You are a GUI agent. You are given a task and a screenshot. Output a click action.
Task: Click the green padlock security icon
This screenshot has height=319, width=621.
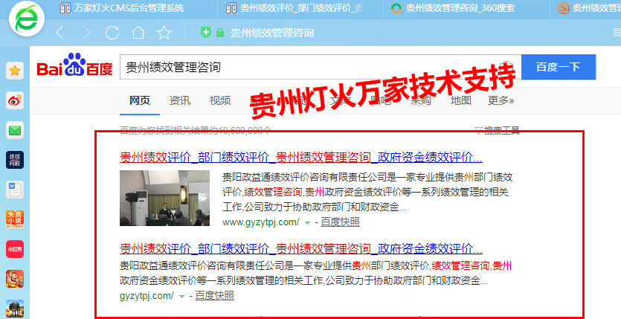[220, 33]
